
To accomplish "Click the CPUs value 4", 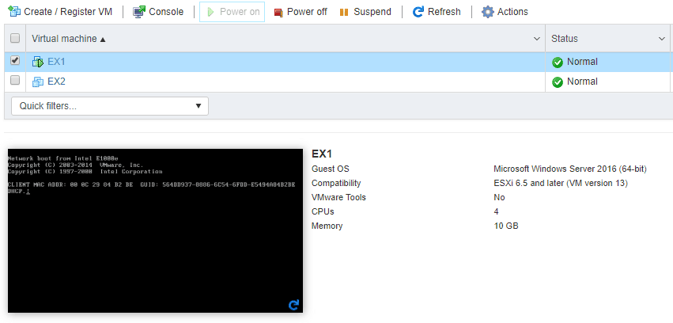I will tap(496, 211).
